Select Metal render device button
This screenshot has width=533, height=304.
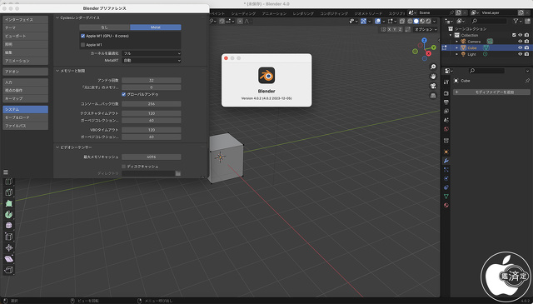pos(156,27)
